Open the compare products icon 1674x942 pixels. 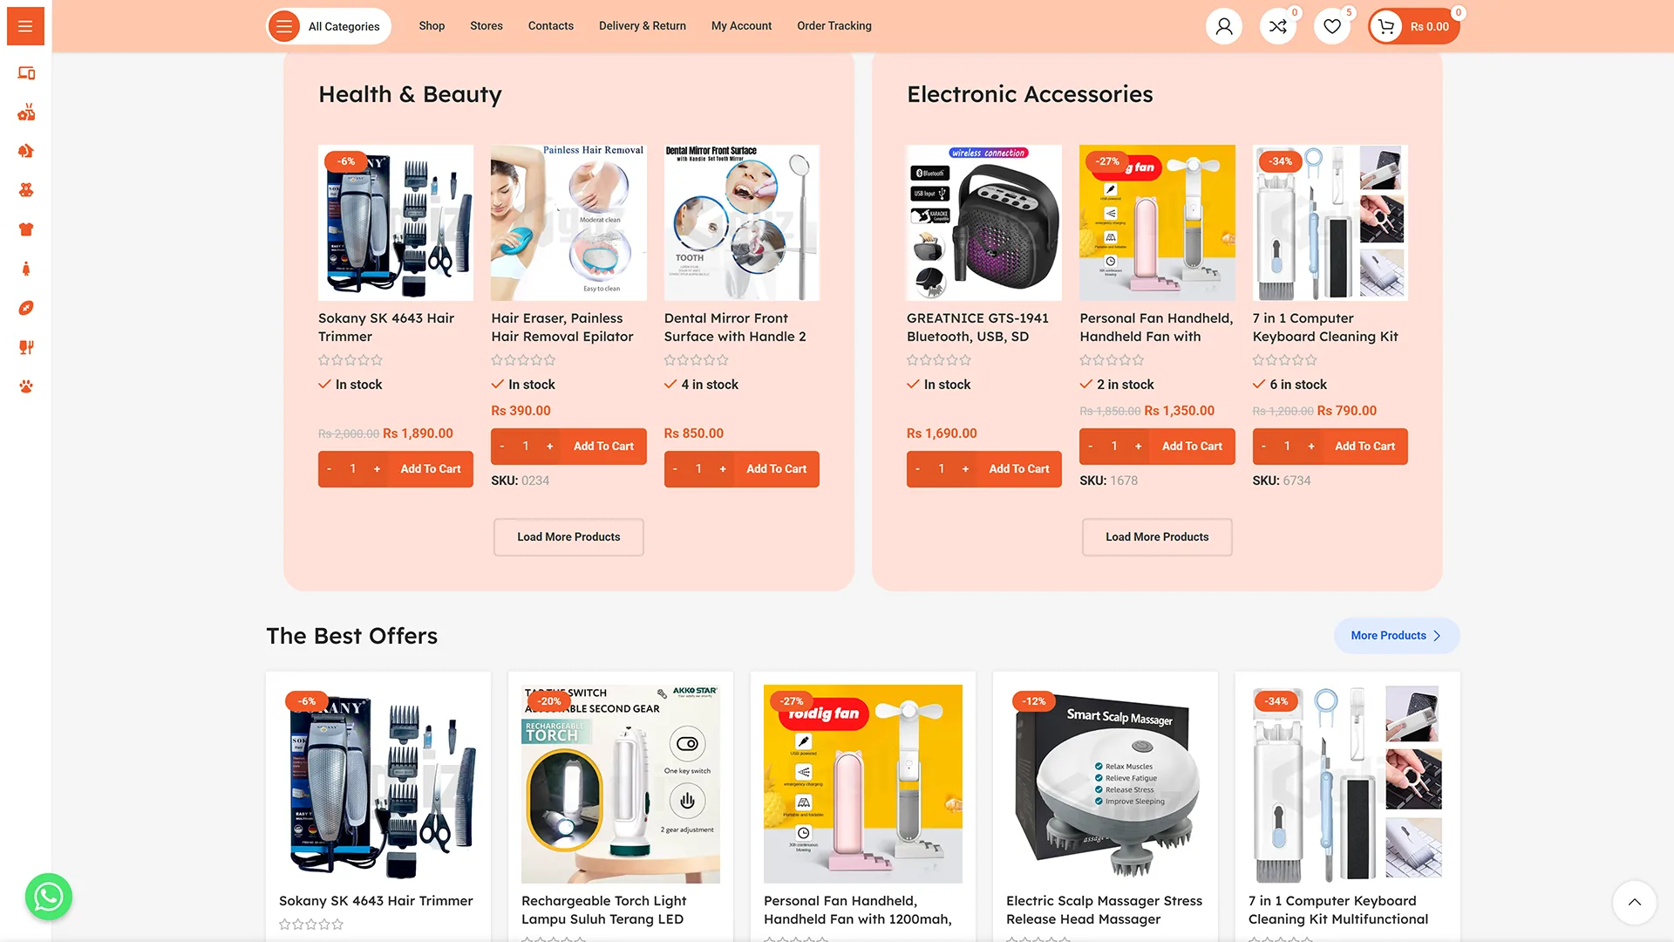point(1278,26)
